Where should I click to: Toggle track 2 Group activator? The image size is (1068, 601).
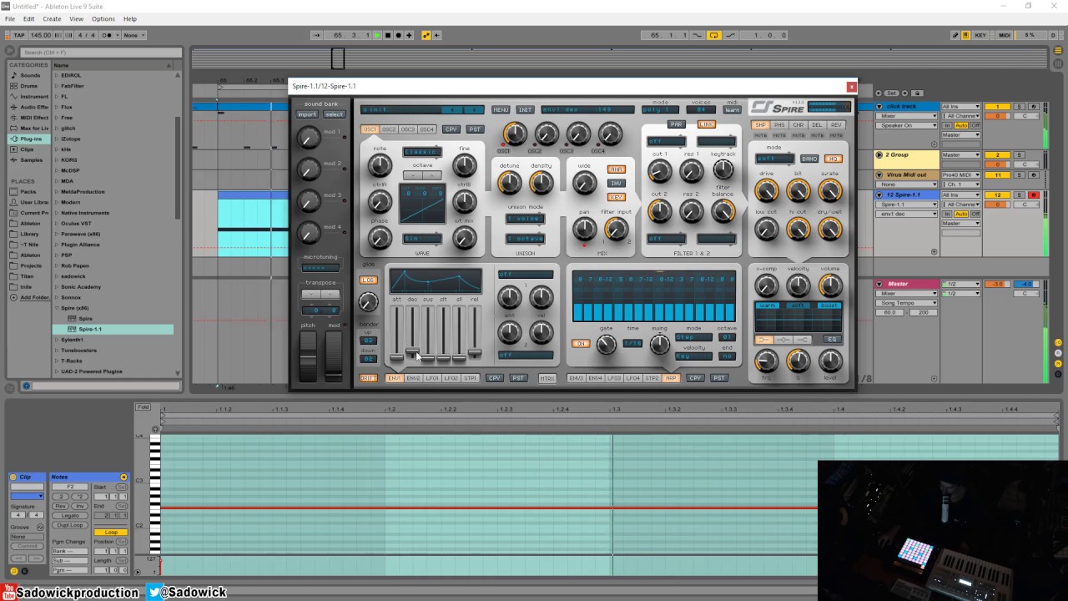[x=997, y=155]
